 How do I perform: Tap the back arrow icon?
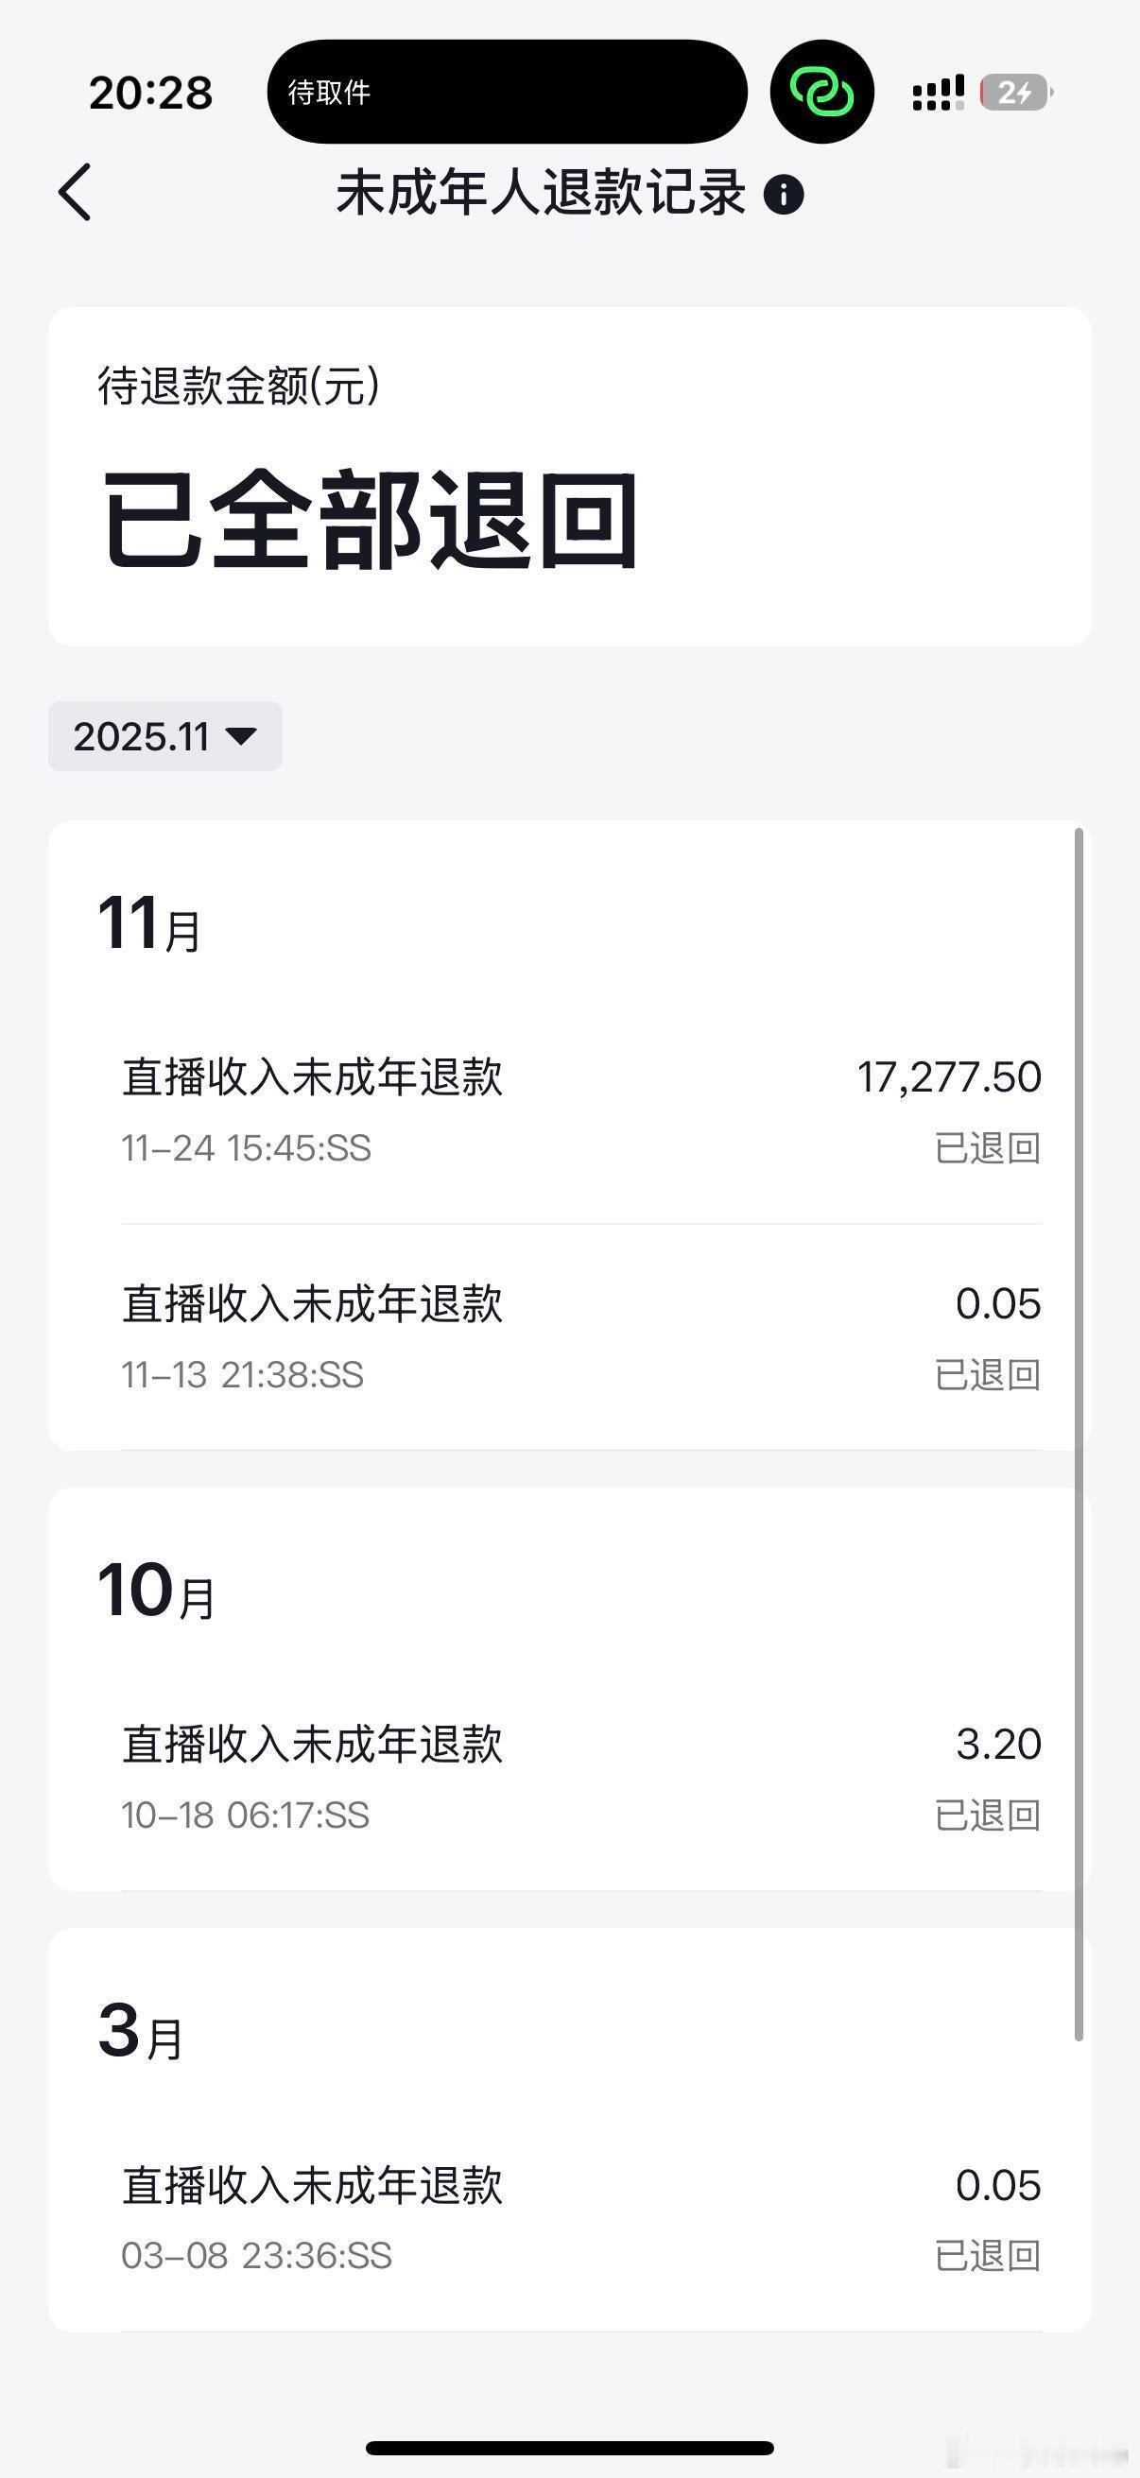[x=75, y=192]
